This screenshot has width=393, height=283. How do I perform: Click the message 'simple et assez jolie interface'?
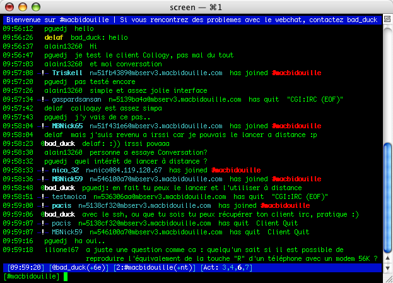click(x=149, y=90)
